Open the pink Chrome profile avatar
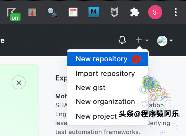This screenshot has width=186, height=136. pos(155,12)
